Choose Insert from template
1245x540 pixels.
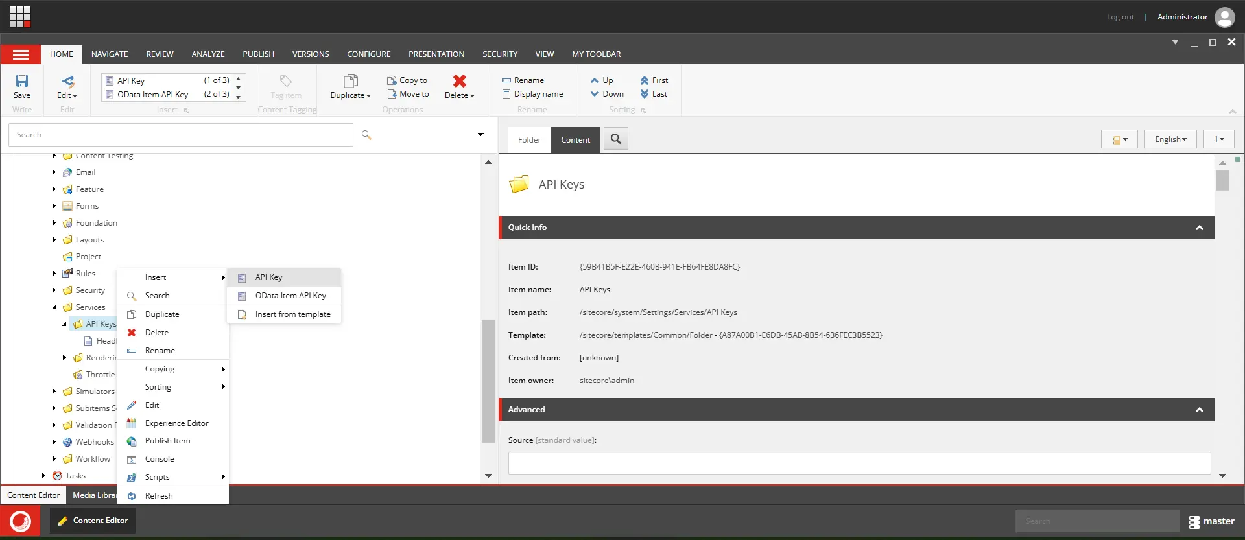click(x=284, y=314)
